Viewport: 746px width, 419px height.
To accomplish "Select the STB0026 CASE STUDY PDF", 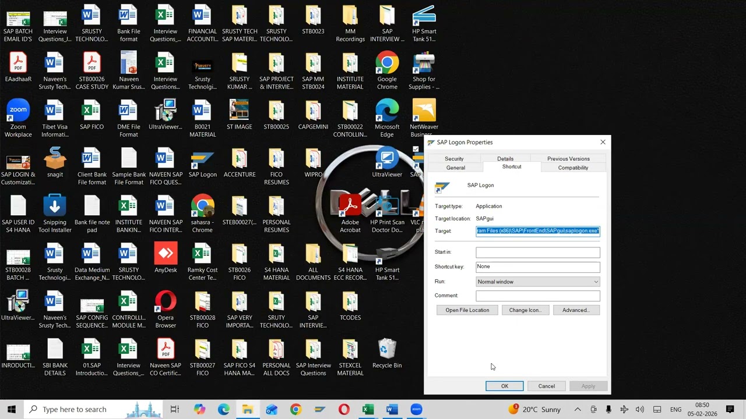I will pyautogui.click(x=92, y=72).
